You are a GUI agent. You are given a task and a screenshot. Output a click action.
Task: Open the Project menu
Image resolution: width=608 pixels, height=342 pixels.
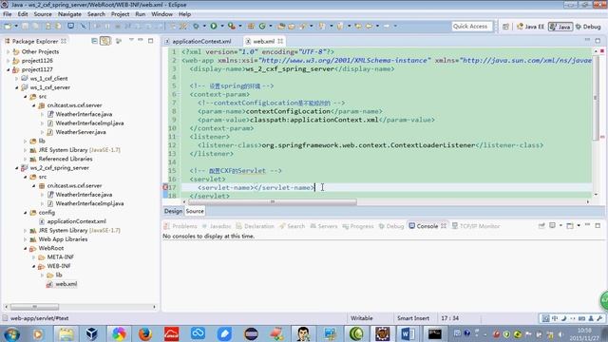pyautogui.click(x=121, y=14)
